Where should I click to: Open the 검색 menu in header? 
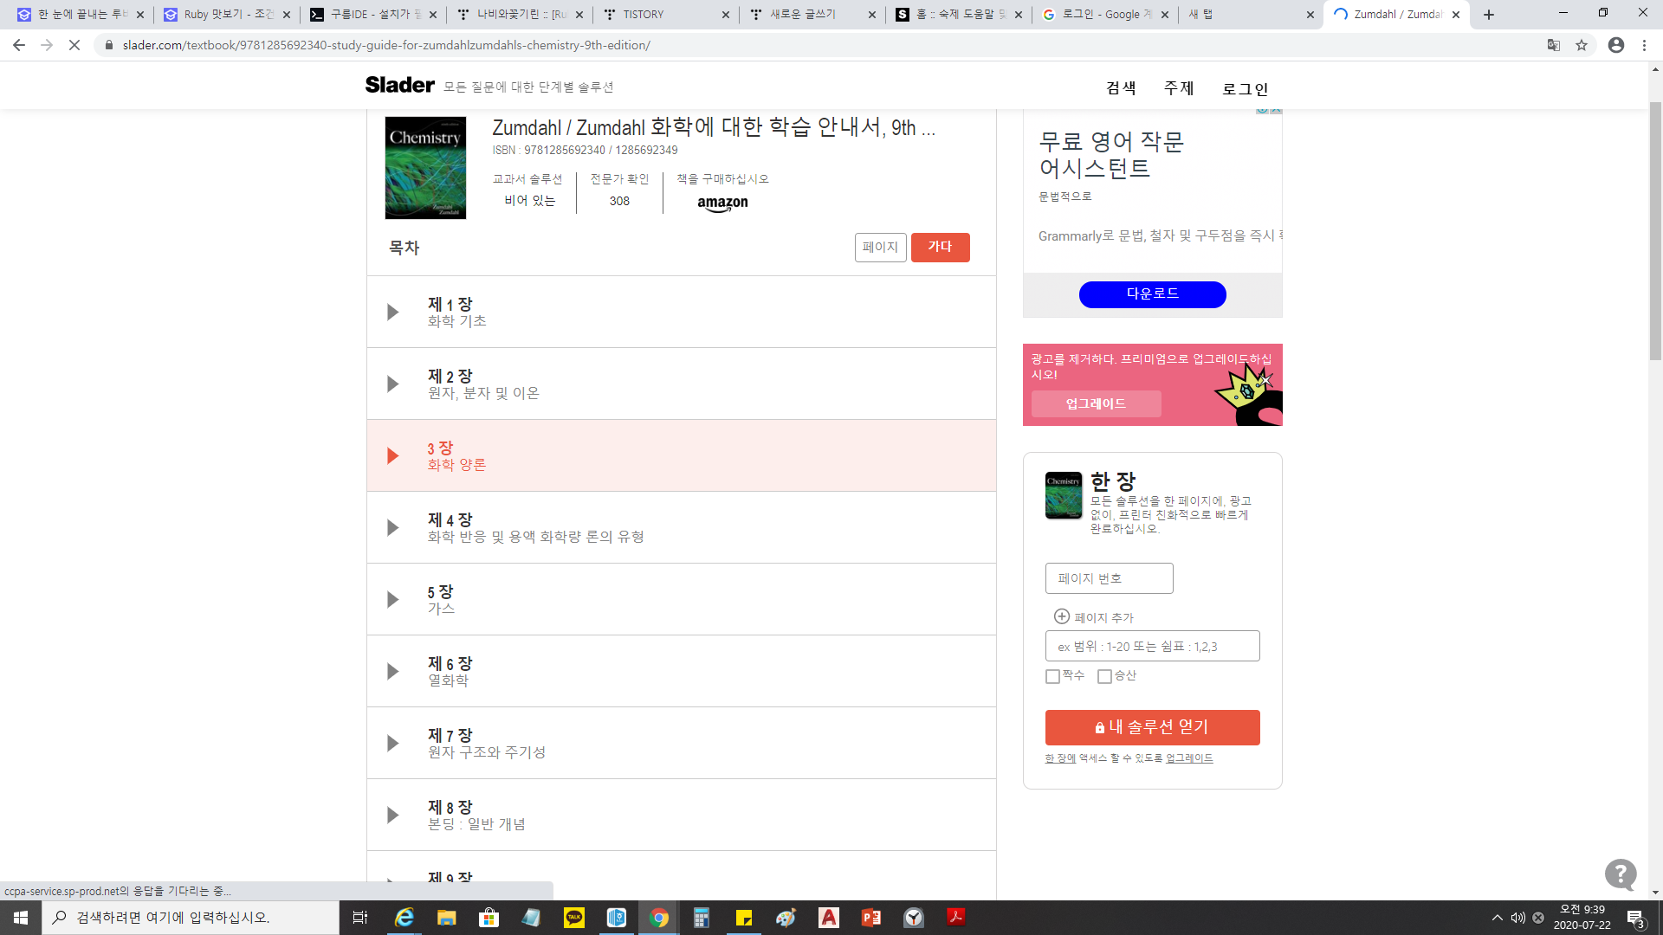pyautogui.click(x=1121, y=88)
